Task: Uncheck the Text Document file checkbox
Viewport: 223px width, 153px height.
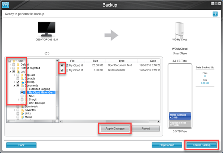Action: 62,70
